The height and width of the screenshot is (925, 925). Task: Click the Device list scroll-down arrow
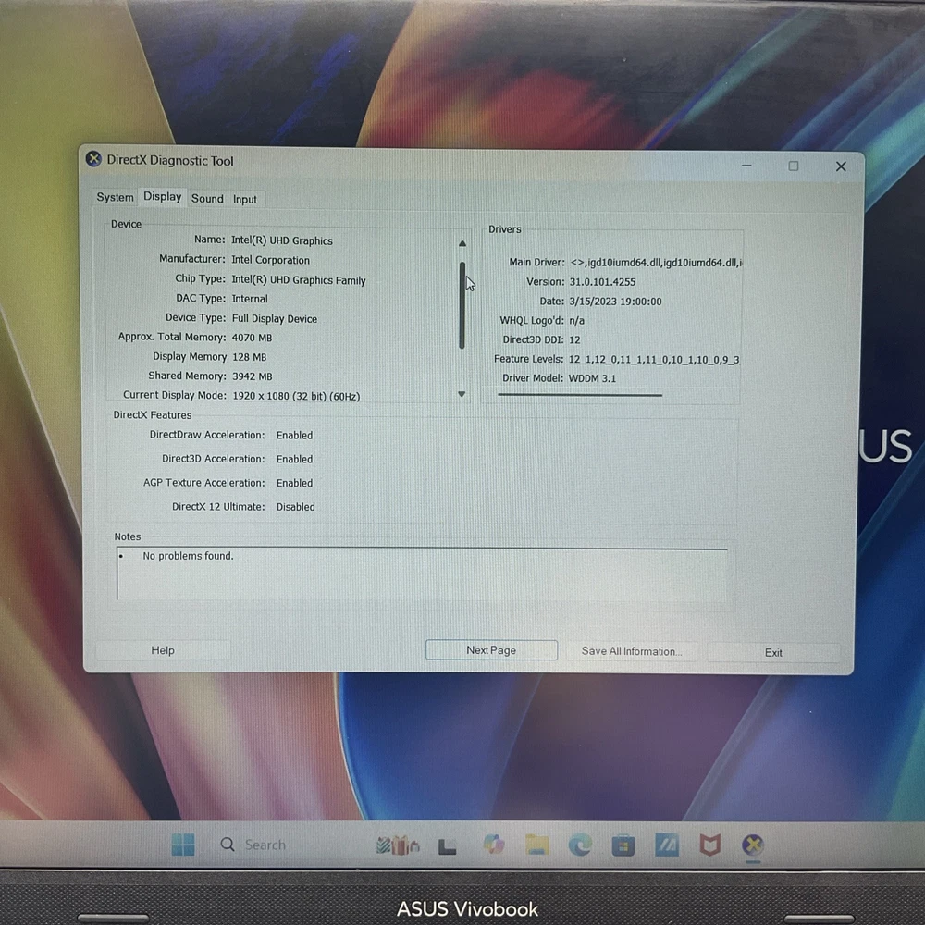[462, 395]
